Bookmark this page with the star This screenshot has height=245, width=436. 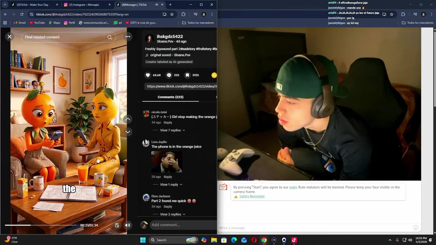tap(172, 14)
